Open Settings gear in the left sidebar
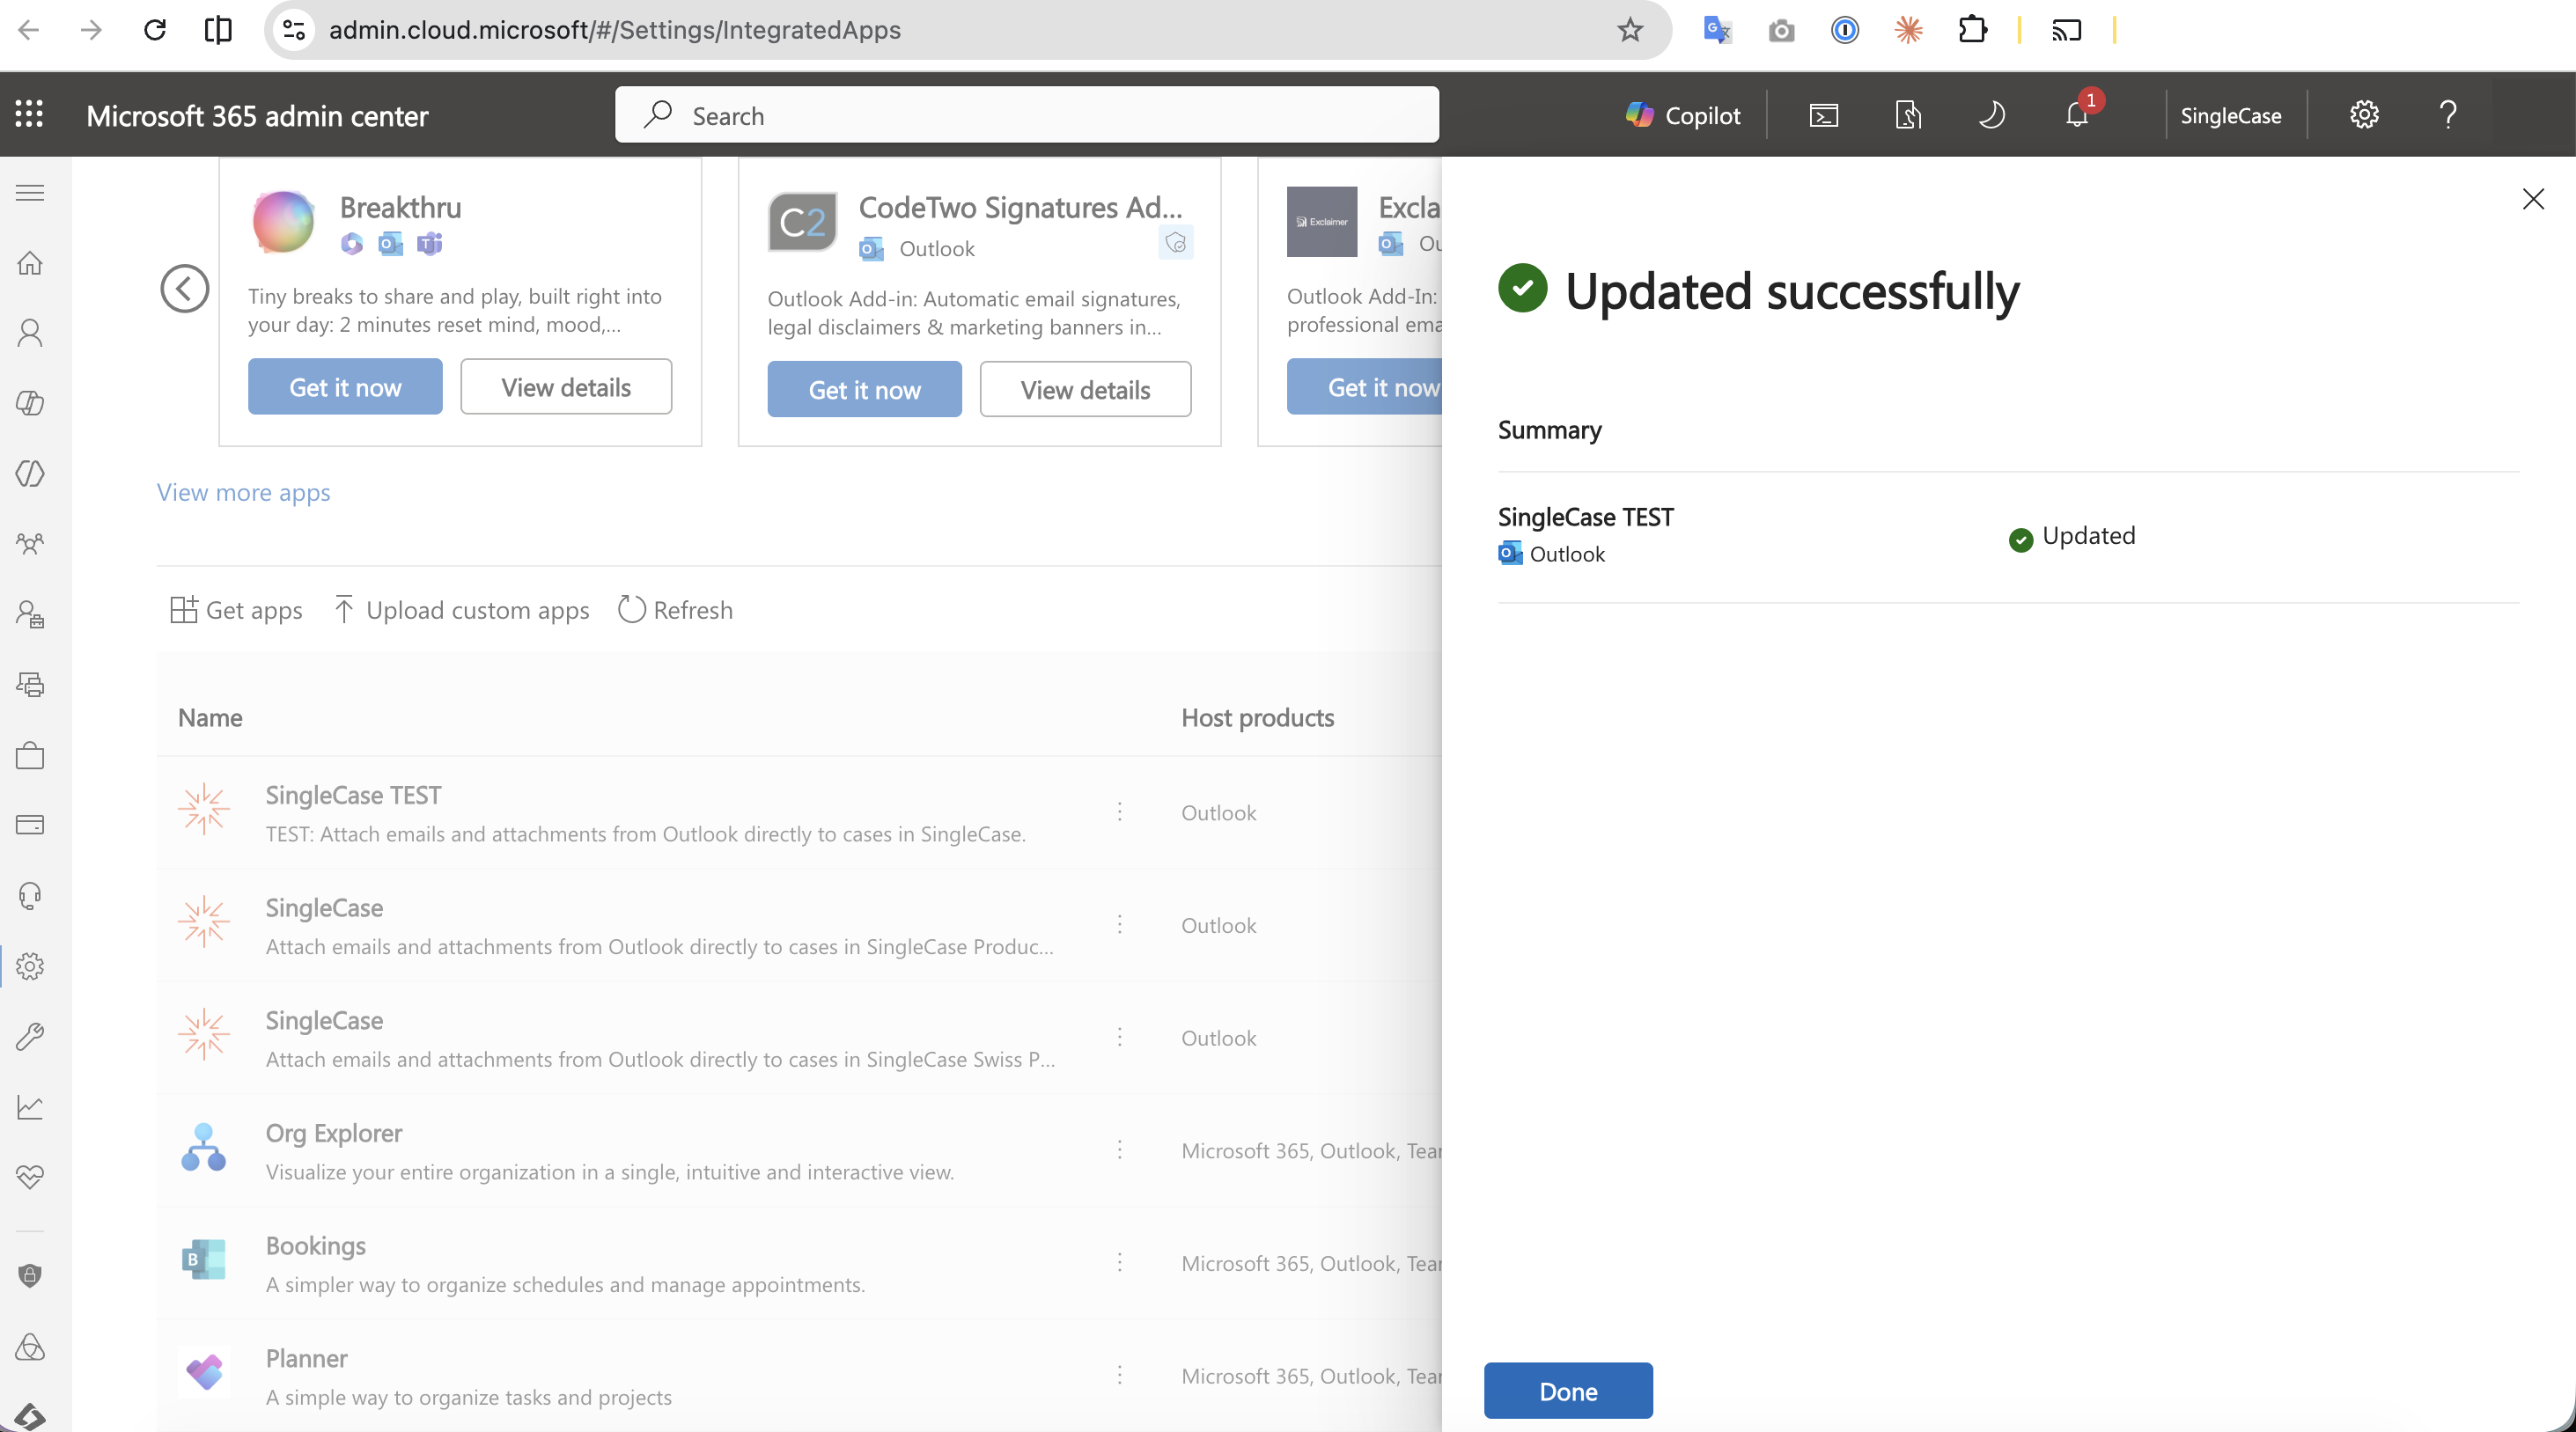The width and height of the screenshot is (2576, 1432). tap(30, 966)
